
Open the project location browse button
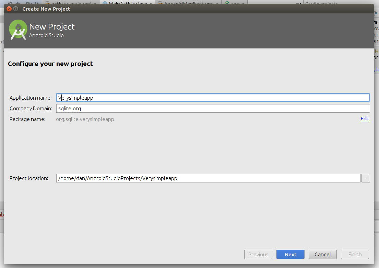pos(366,178)
